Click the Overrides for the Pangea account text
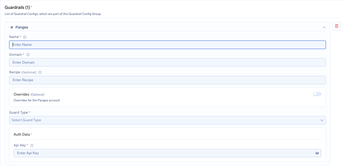 [37, 100]
